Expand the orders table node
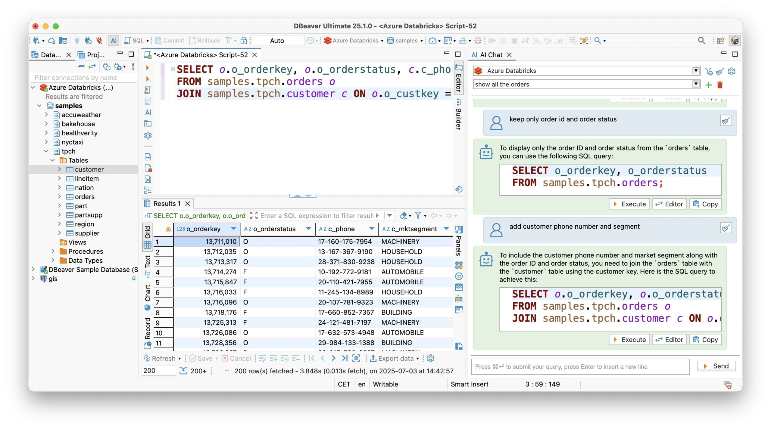 pyautogui.click(x=59, y=196)
